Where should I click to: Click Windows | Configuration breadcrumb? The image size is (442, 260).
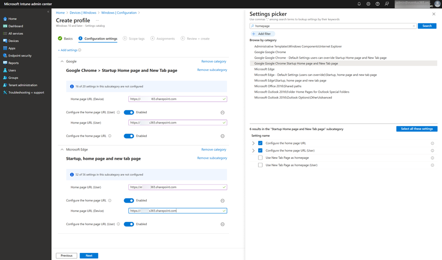[118, 13]
